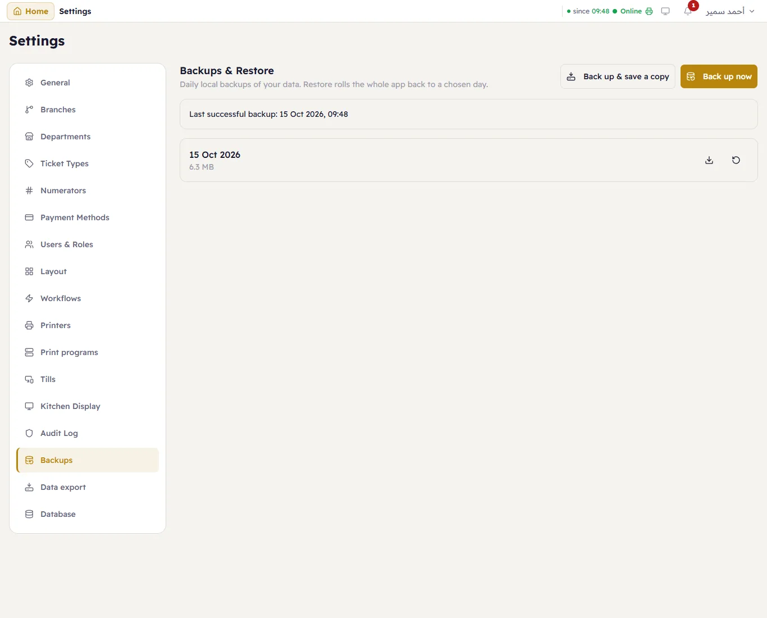Click the tag icon beside Ticket Types

point(29,163)
